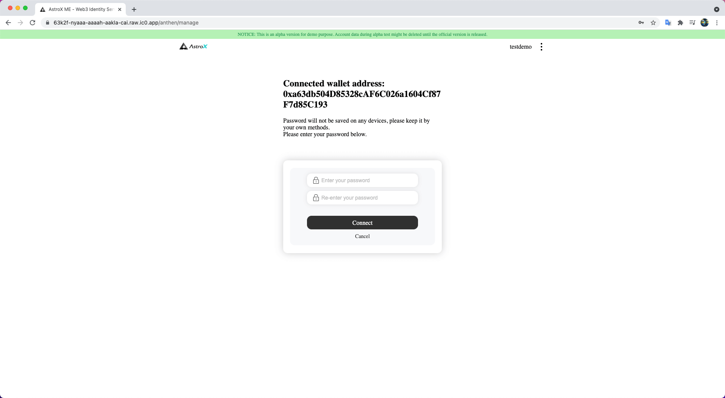Reload the page
The image size is (725, 398).
32,23
